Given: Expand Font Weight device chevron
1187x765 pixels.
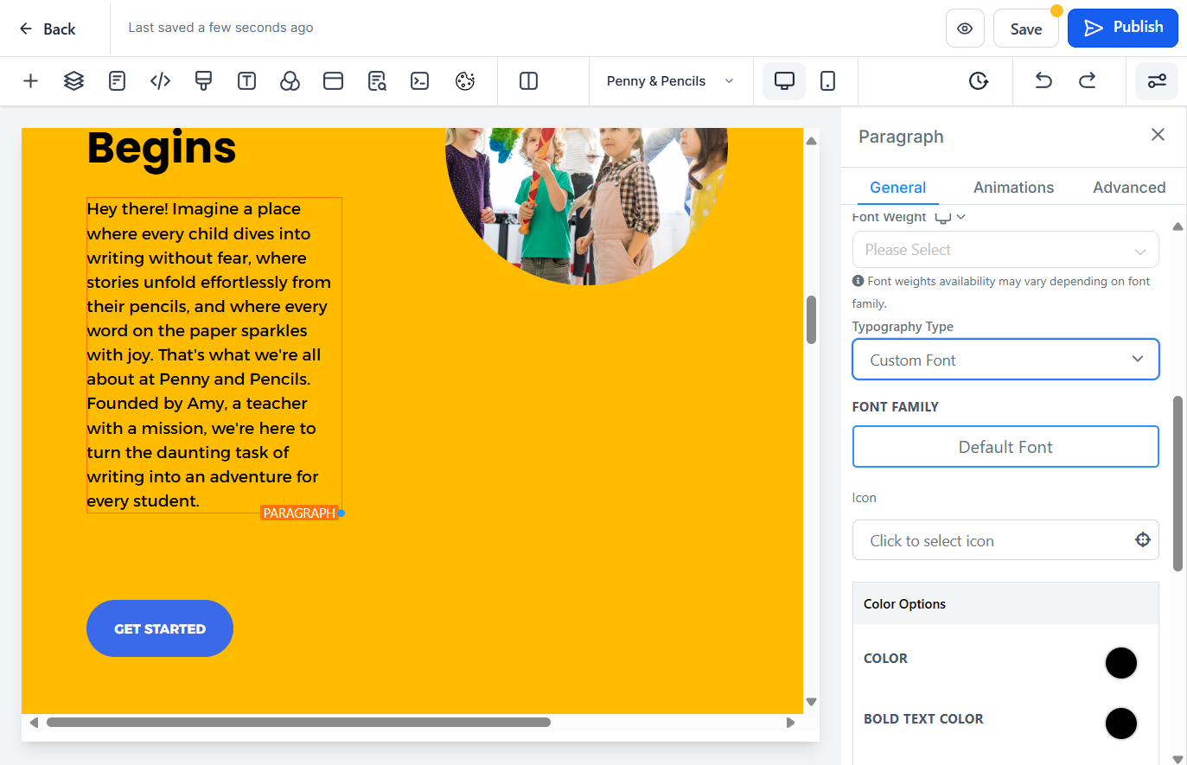Looking at the screenshot, I should pyautogui.click(x=961, y=217).
